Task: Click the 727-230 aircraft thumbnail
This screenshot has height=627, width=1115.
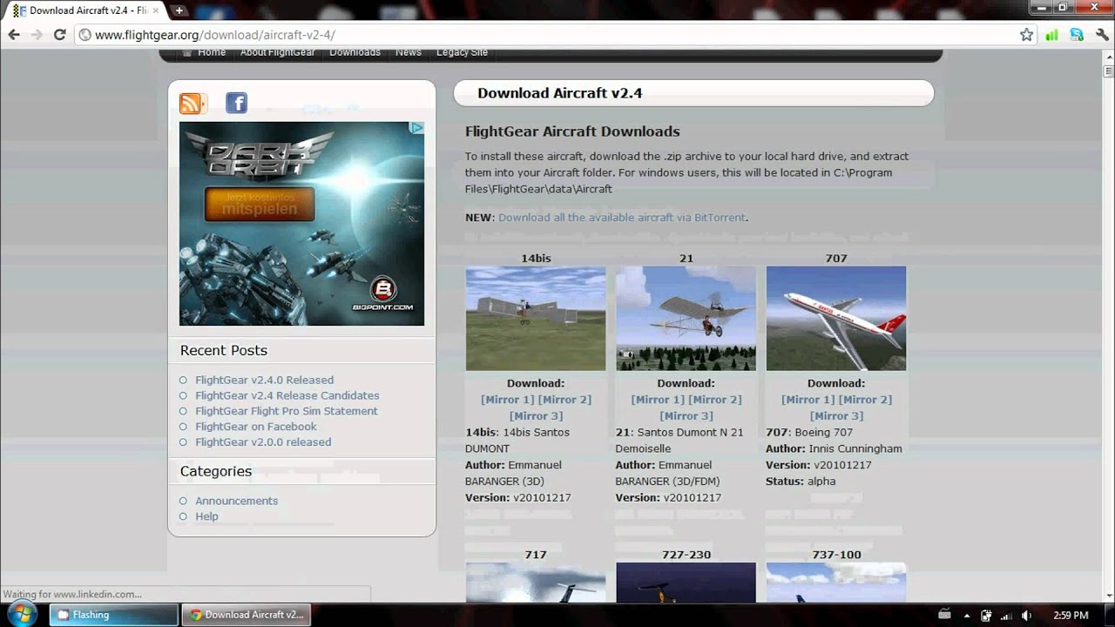Action: click(x=686, y=583)
